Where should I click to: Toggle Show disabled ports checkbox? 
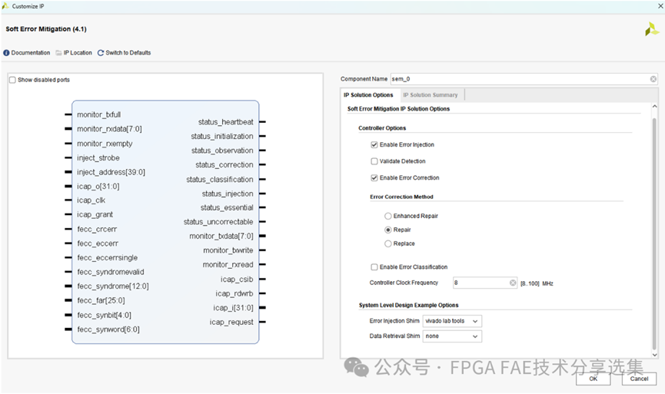coord(12,80)
